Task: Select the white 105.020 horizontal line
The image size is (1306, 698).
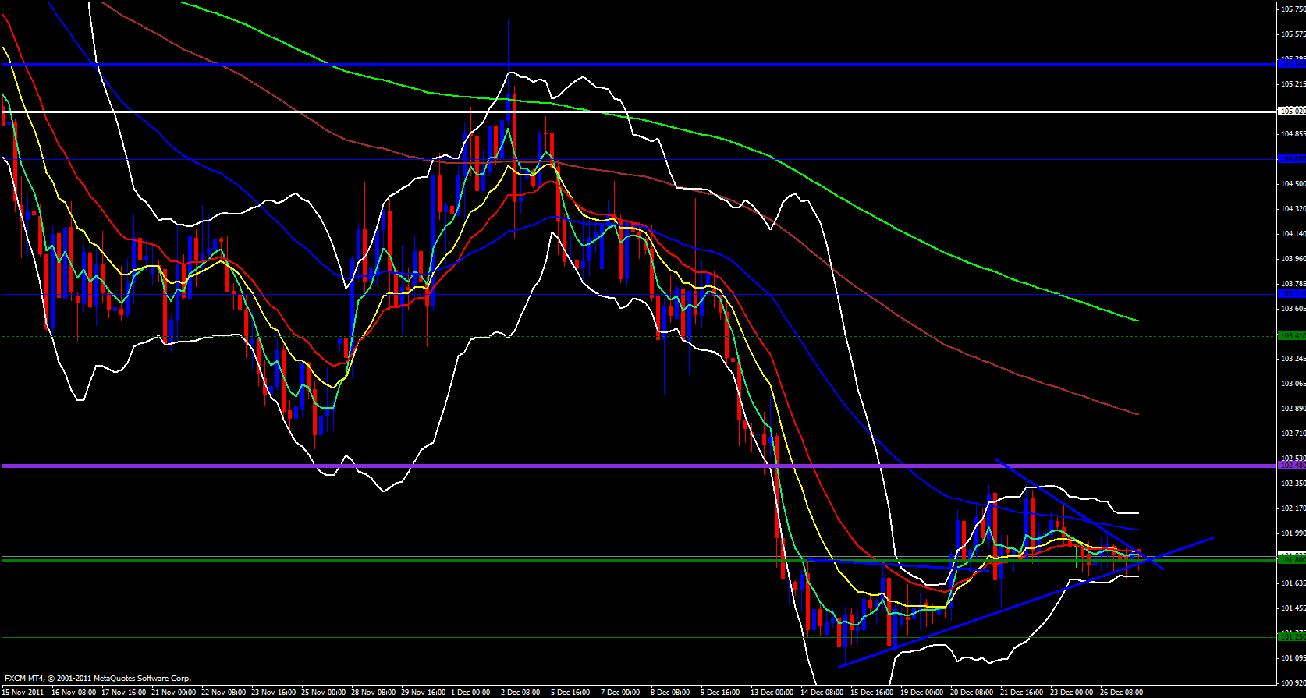Action: coord(624,112)
